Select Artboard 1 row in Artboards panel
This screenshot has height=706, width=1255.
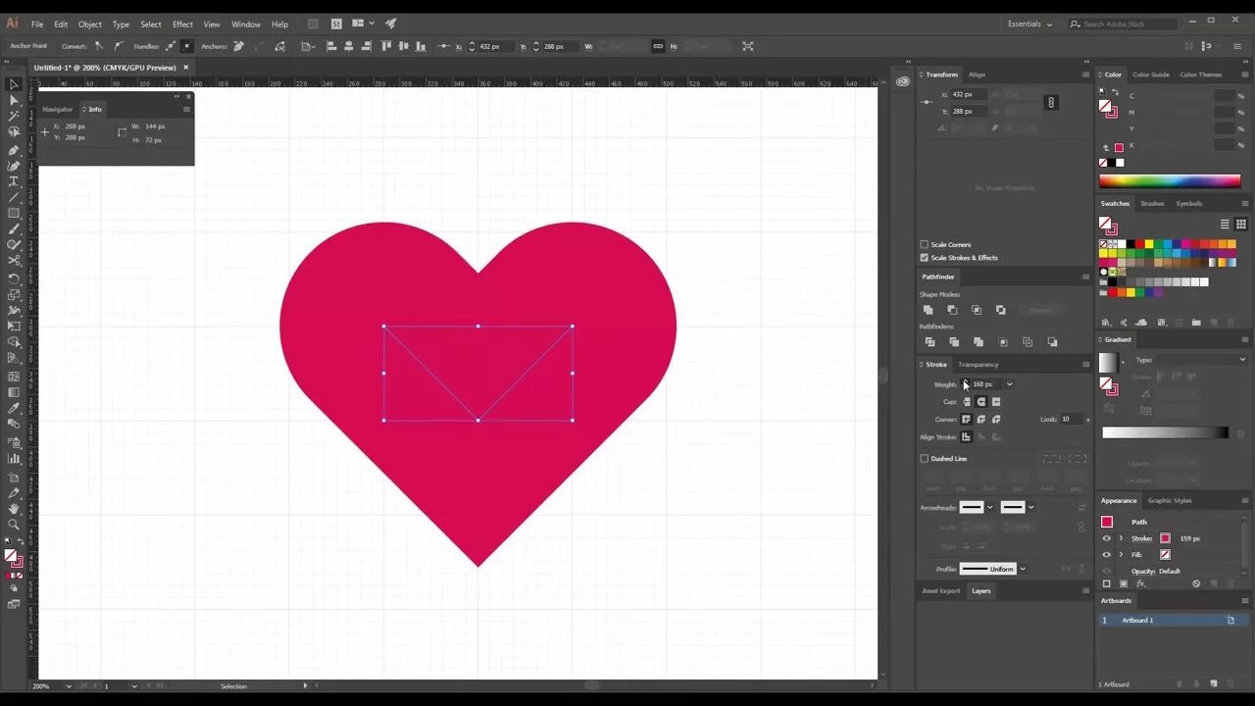1173,621
